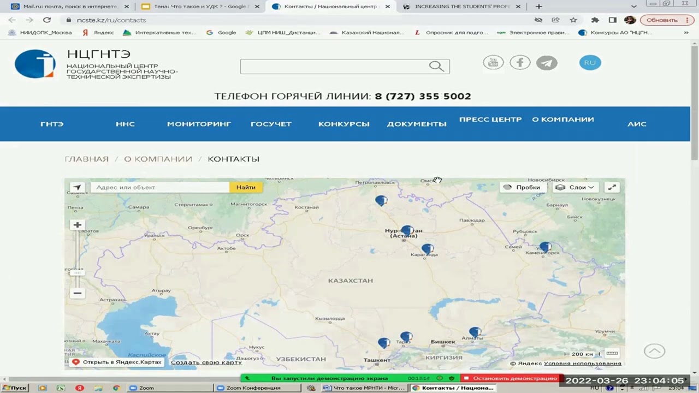Click the scroll-to-top arrow circle
699x393 pixels.
(654, 351)
